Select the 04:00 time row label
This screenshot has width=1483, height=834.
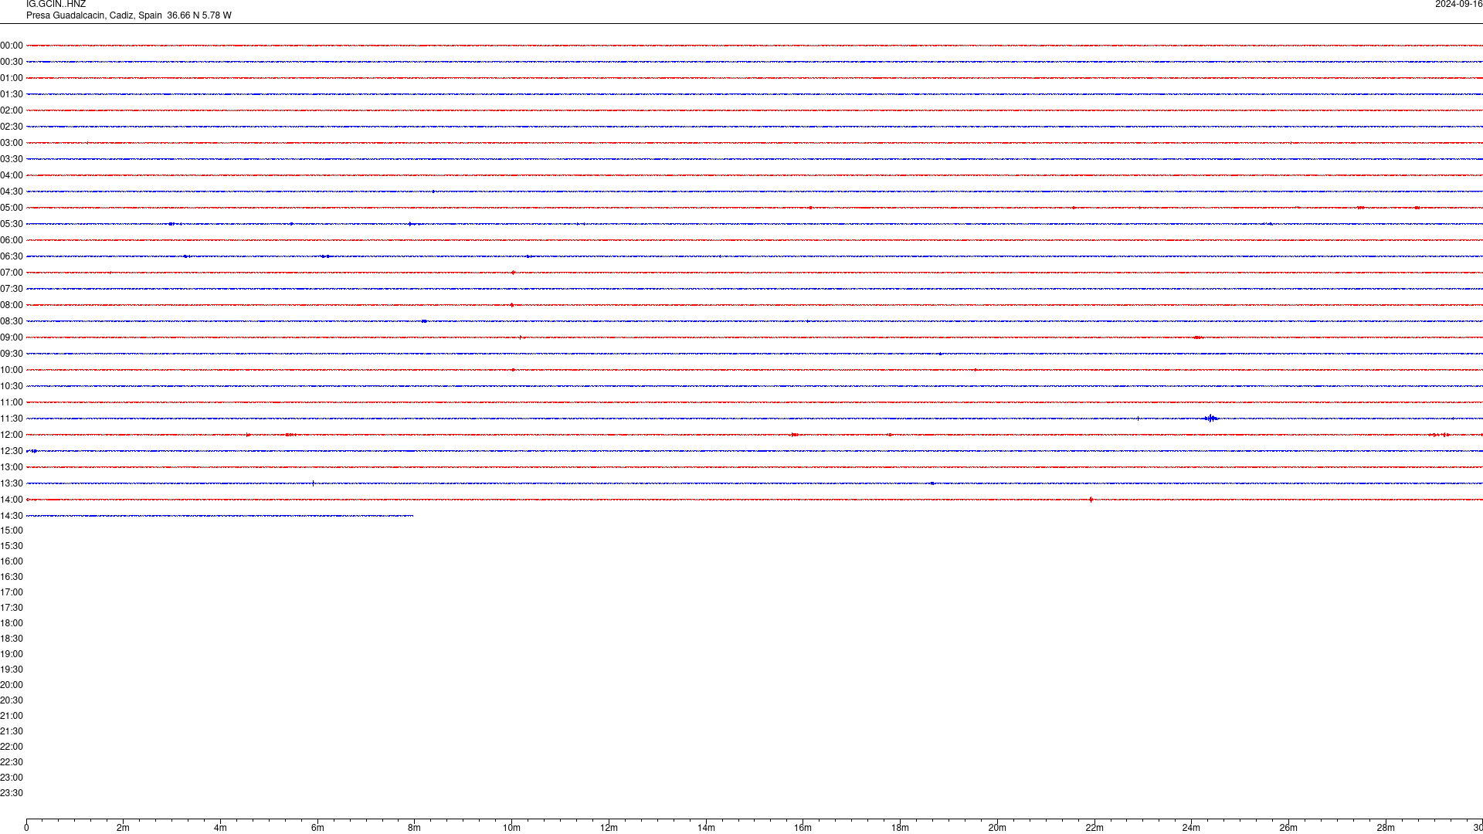pos(12,175)
